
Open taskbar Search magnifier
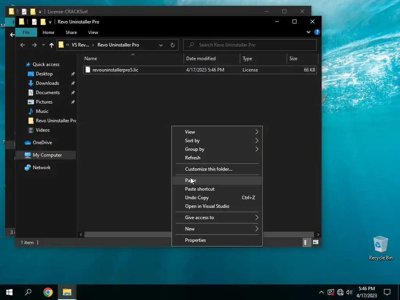(28, 292)
